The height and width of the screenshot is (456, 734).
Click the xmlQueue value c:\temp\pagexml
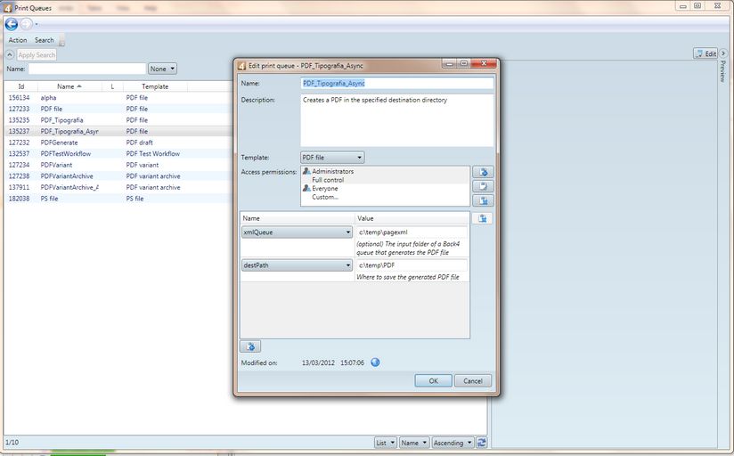tap(412, 232)
